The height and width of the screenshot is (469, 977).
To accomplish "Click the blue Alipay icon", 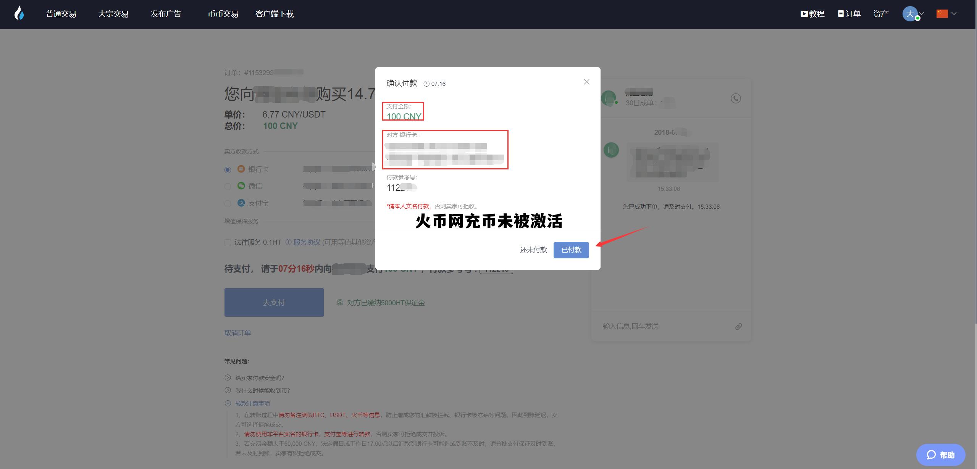I will tap(241, 203).
